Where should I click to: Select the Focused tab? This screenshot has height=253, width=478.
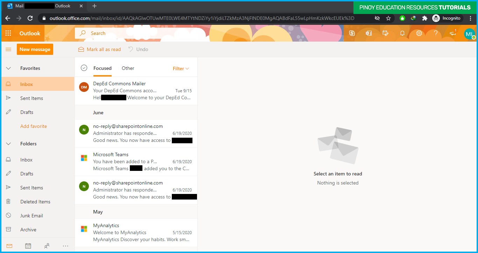[x=103, y=68]
